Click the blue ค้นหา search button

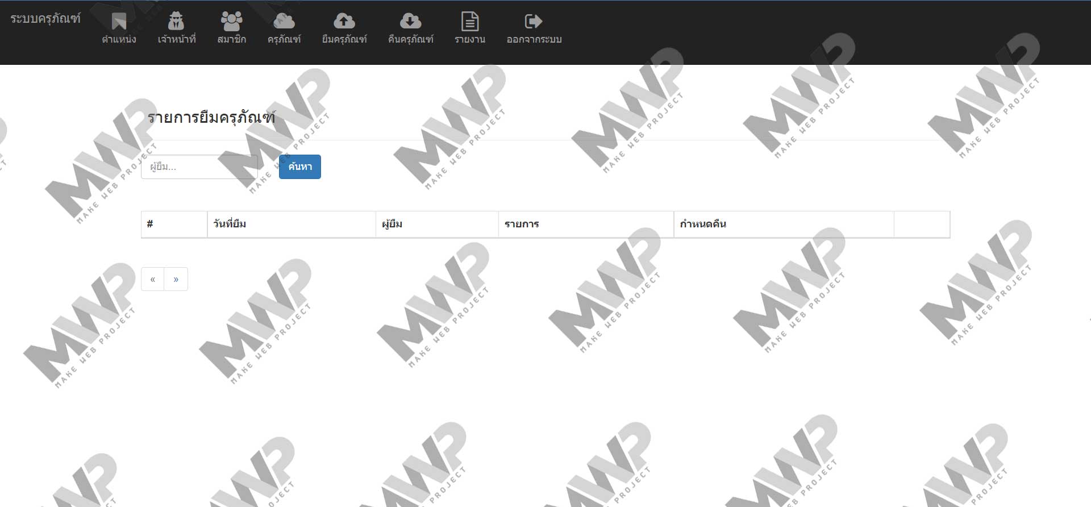(300, 167)
